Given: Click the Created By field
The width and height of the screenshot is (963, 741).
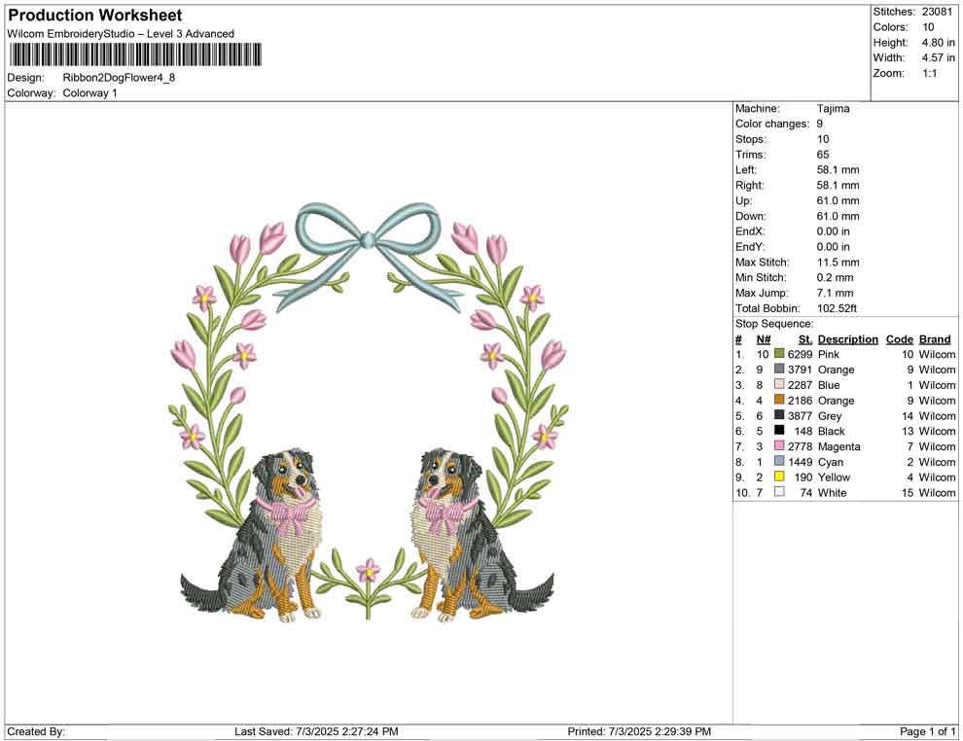Looking at the screenshot, I should click(x=36, y=730).
